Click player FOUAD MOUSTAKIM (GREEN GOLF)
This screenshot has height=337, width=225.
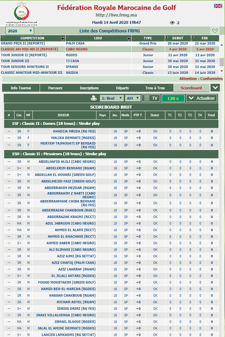coord(67,283)
